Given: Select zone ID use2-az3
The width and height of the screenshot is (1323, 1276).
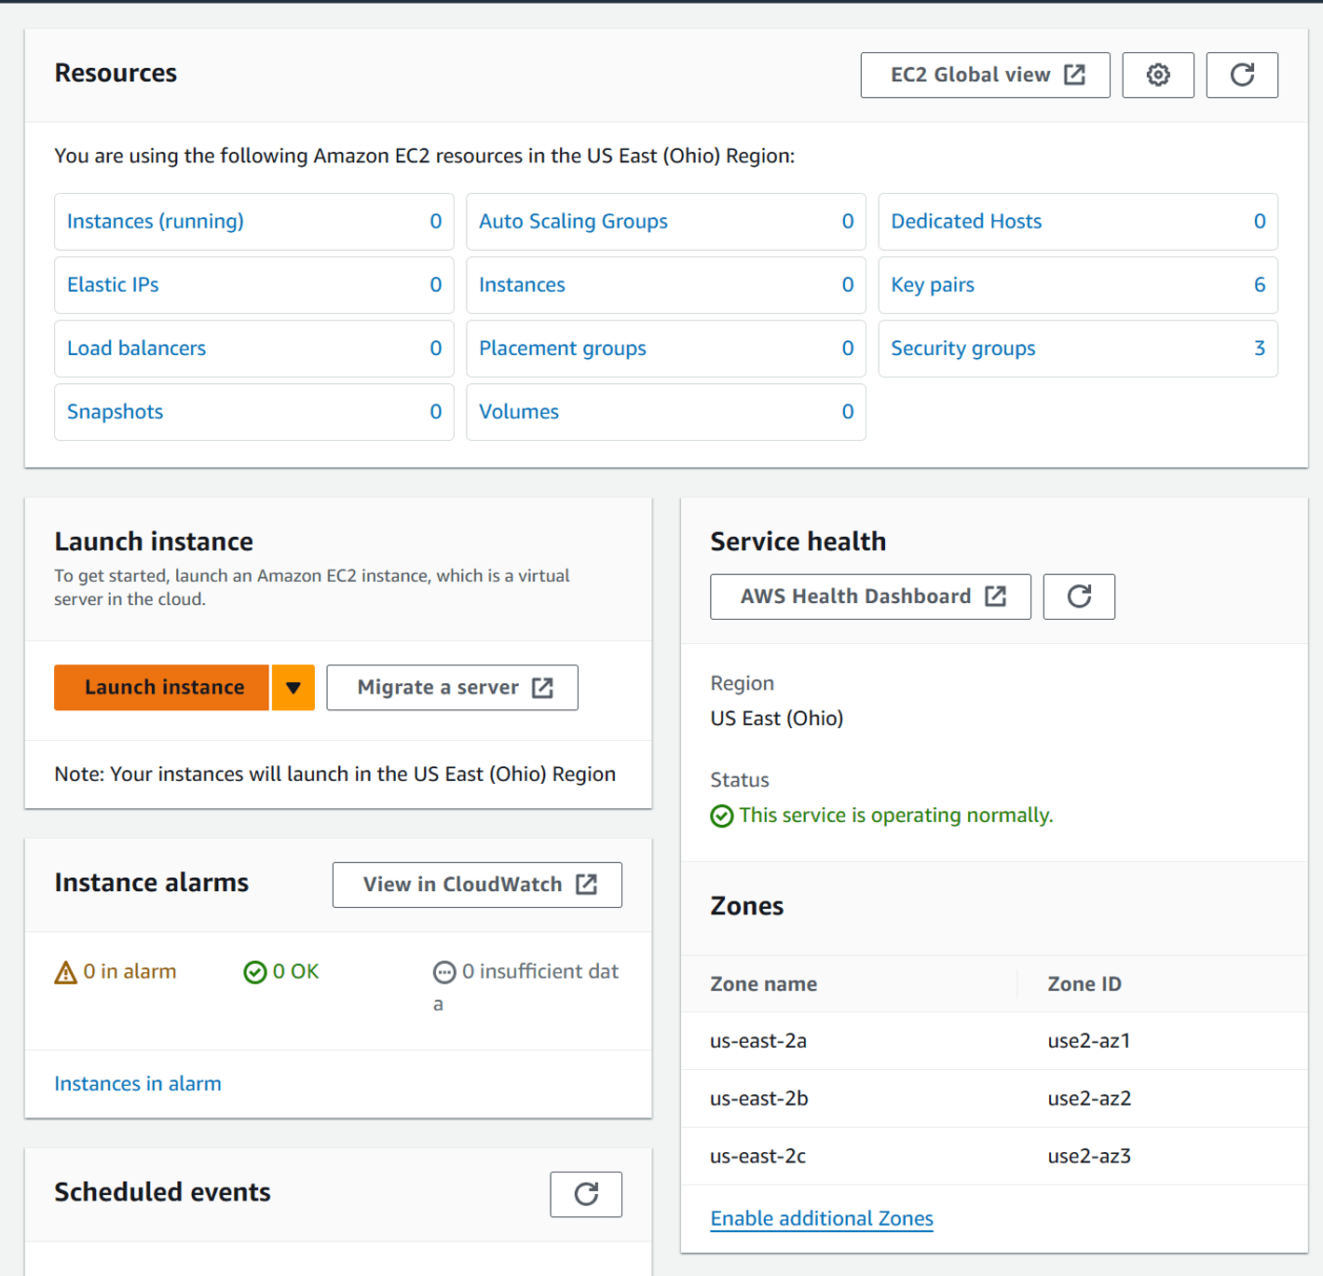Looking at the screenshot, I should [x=1090, y=1156].
